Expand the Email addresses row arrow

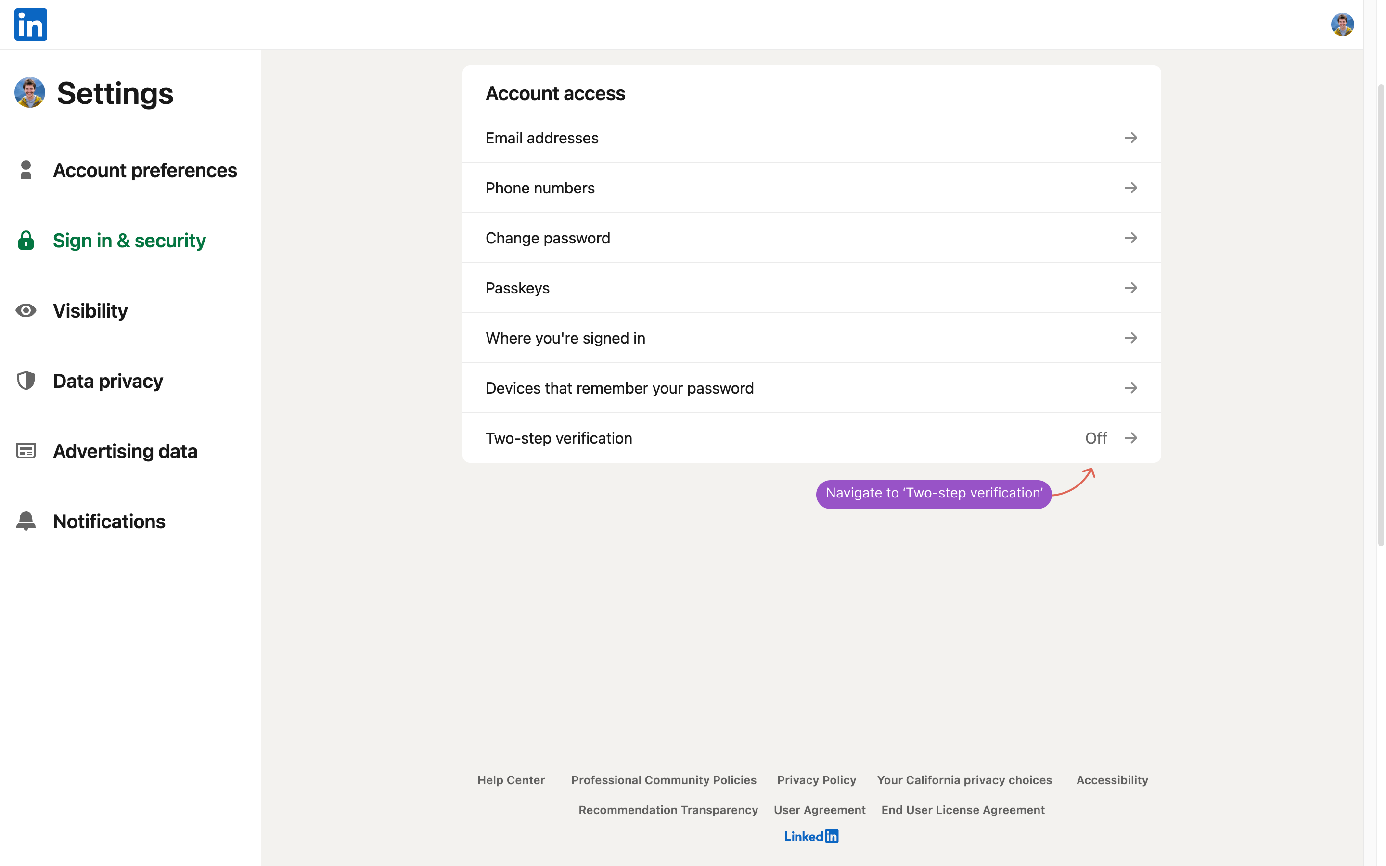1131,138
